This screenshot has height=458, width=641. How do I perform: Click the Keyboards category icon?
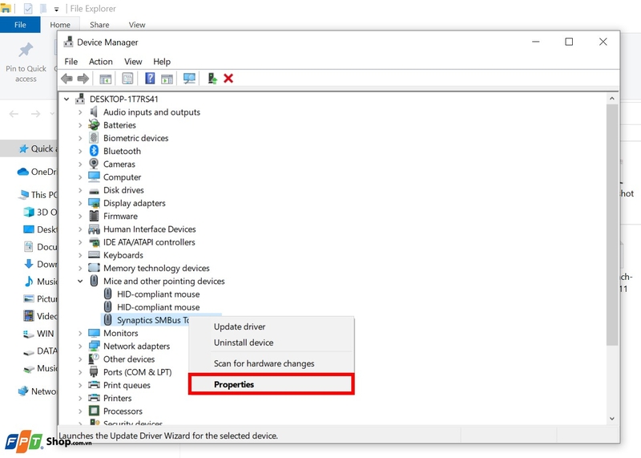point(94,254)
